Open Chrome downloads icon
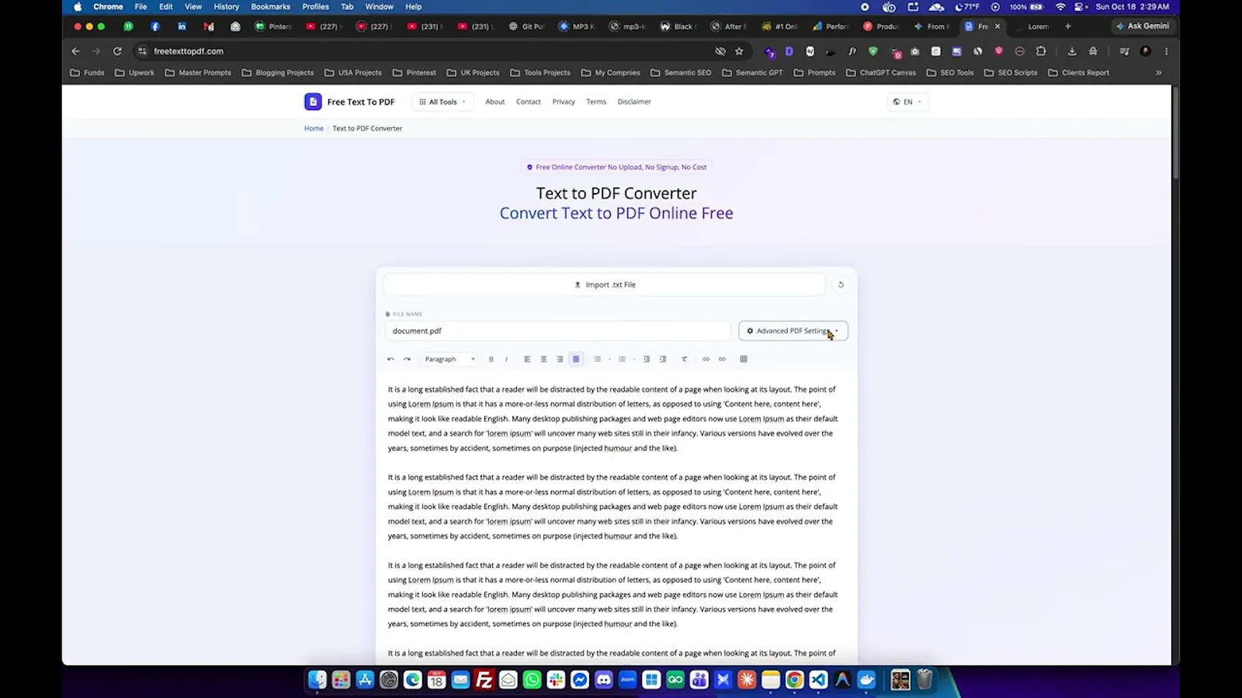 (1072, 51)
